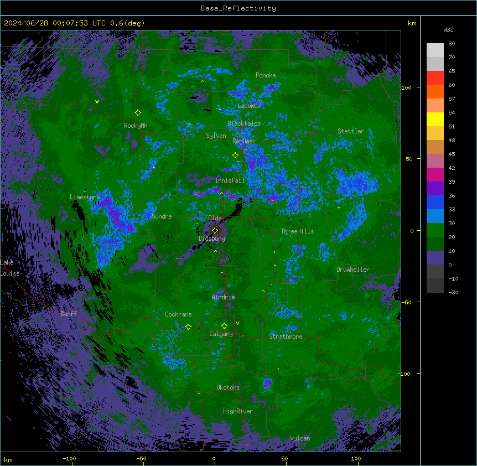Click the Sylvan label
Viewport: 477px width, 466px height.
(x=216, y=136)
